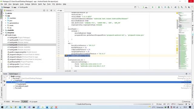Hide the Project panel with the minus icon
194x109 pixels.
[55, 11]
